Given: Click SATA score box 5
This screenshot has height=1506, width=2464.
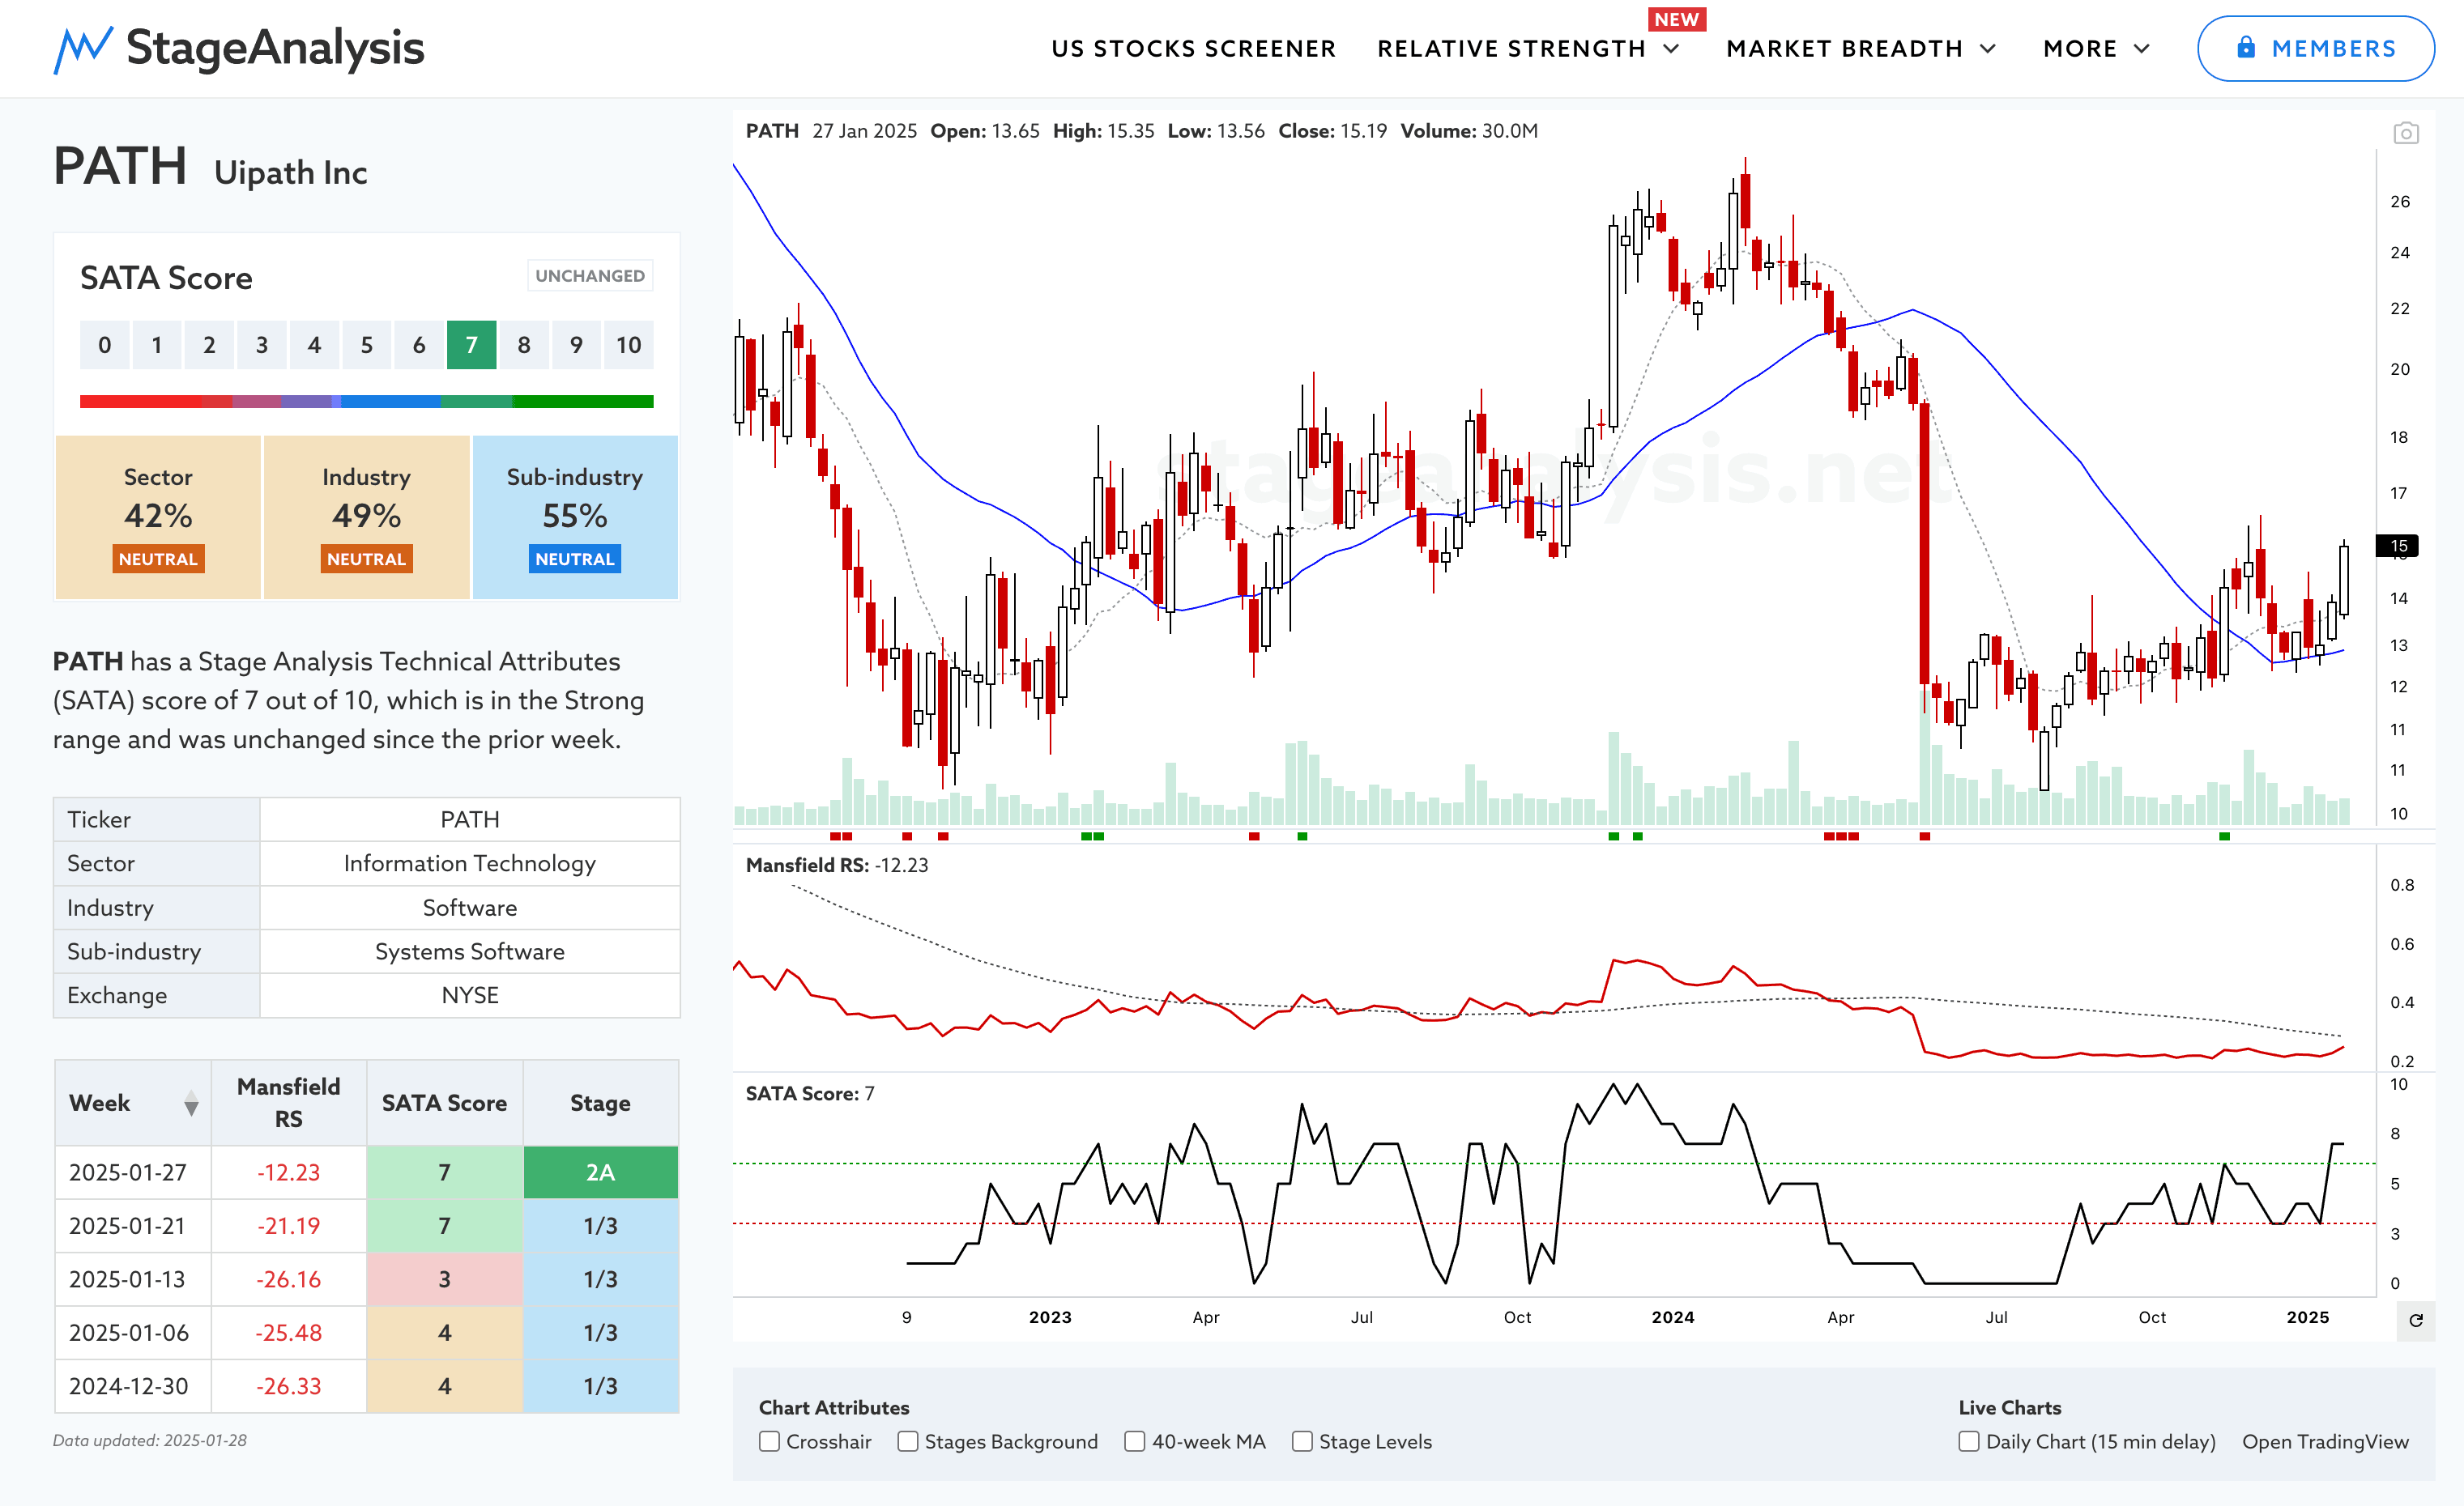Looking at the screenshot, I should tap(366, 345).
